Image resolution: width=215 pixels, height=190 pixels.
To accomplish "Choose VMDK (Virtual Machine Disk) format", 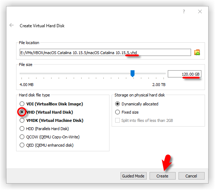I will click(x=23, y=120).
